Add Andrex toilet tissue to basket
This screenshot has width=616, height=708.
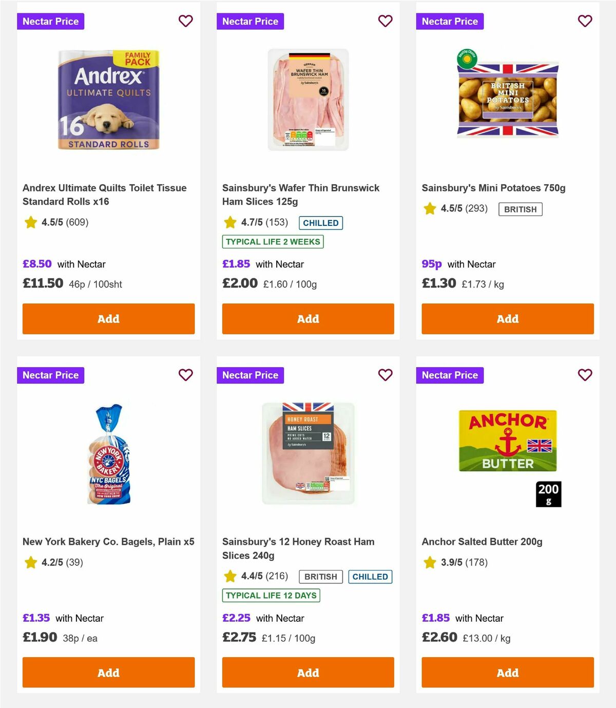coord(108,319)
